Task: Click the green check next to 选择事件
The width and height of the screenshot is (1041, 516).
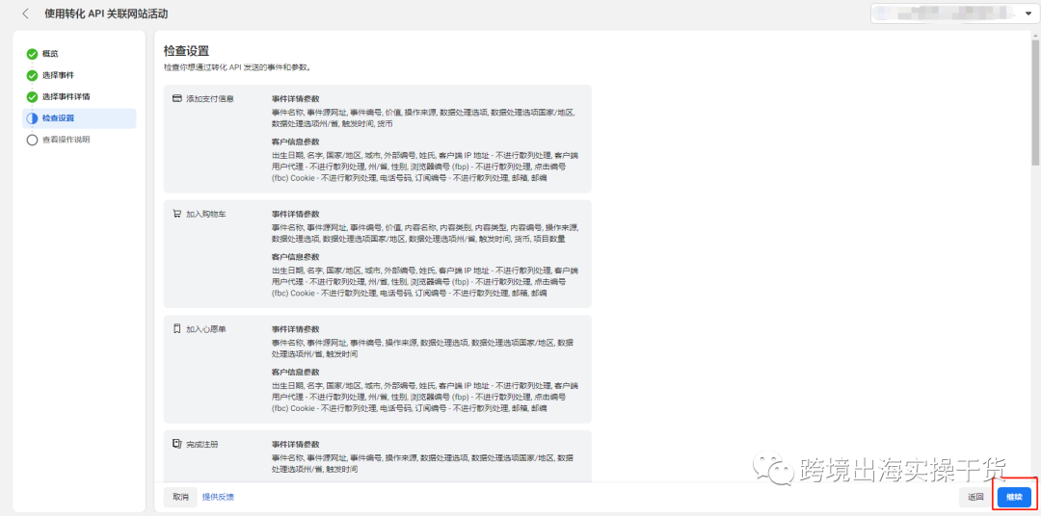Action: (32, 75)
